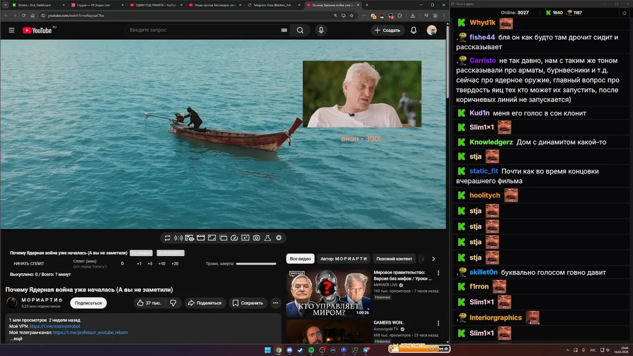633x356 pixels.
Task: Click the clapperboard icon in player toolbar
Action: pyautogui.click(x=201, y=238)
